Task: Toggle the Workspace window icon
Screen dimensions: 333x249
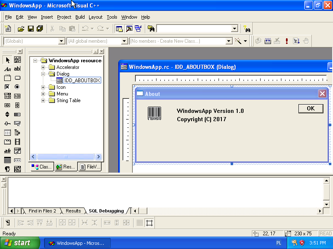Action: click(x=119, y=29)
